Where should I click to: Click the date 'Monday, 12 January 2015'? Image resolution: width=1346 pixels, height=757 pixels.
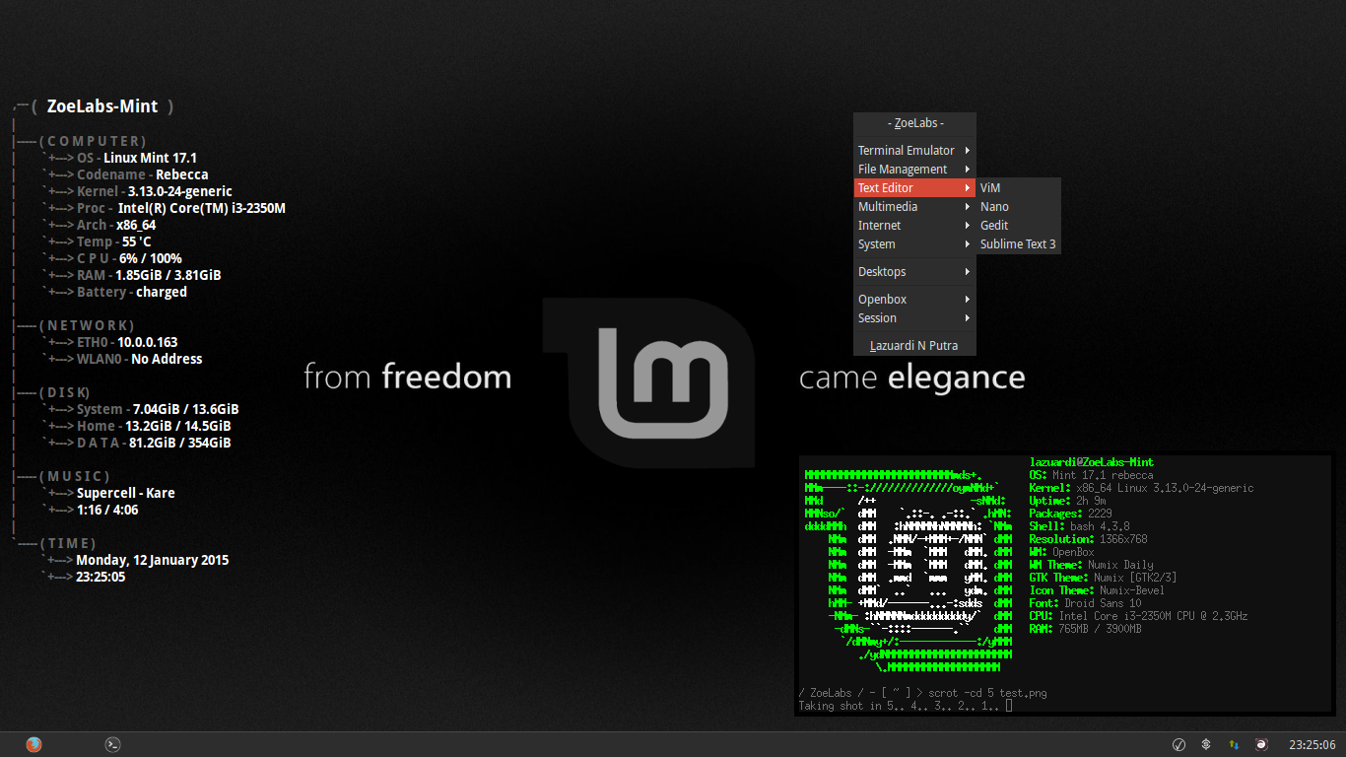pos(153,560)
